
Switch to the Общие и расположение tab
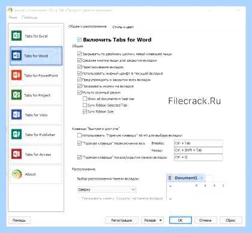coord(88,26)
